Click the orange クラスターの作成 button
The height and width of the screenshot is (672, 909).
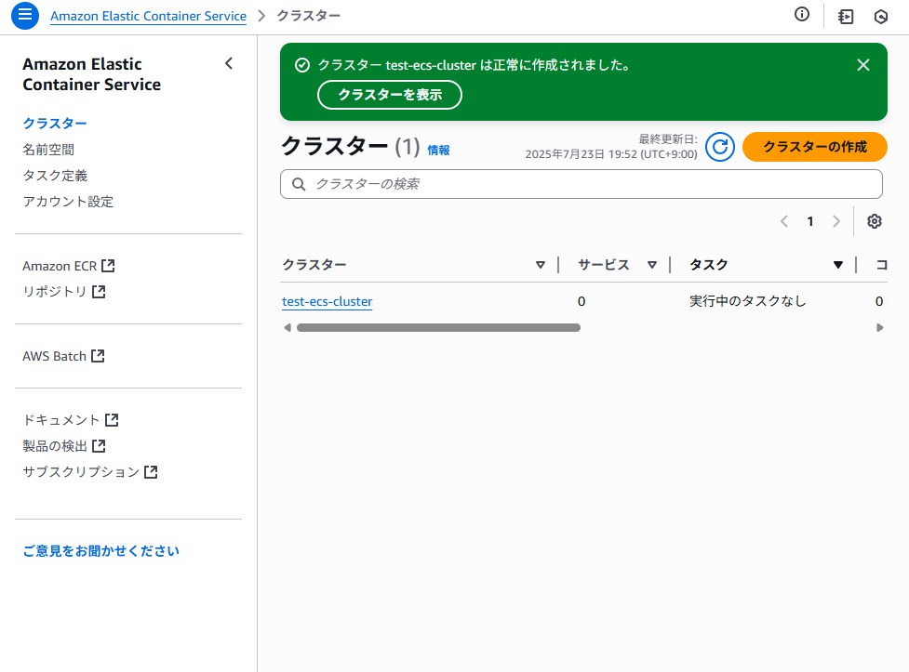[x=814, y=147]
